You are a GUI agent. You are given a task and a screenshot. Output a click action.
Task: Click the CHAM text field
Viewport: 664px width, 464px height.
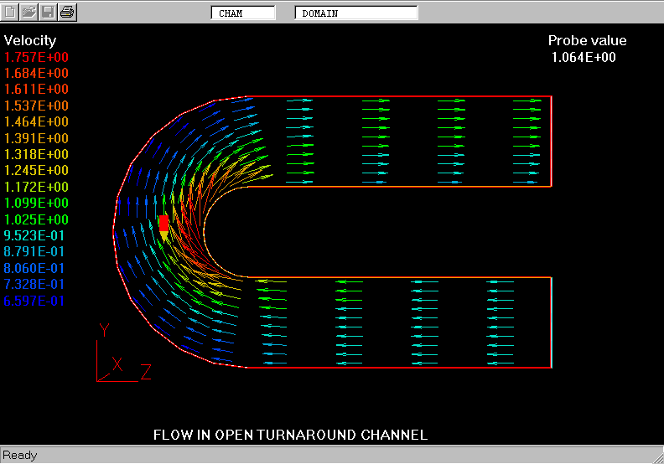click(x=242, y=13)
